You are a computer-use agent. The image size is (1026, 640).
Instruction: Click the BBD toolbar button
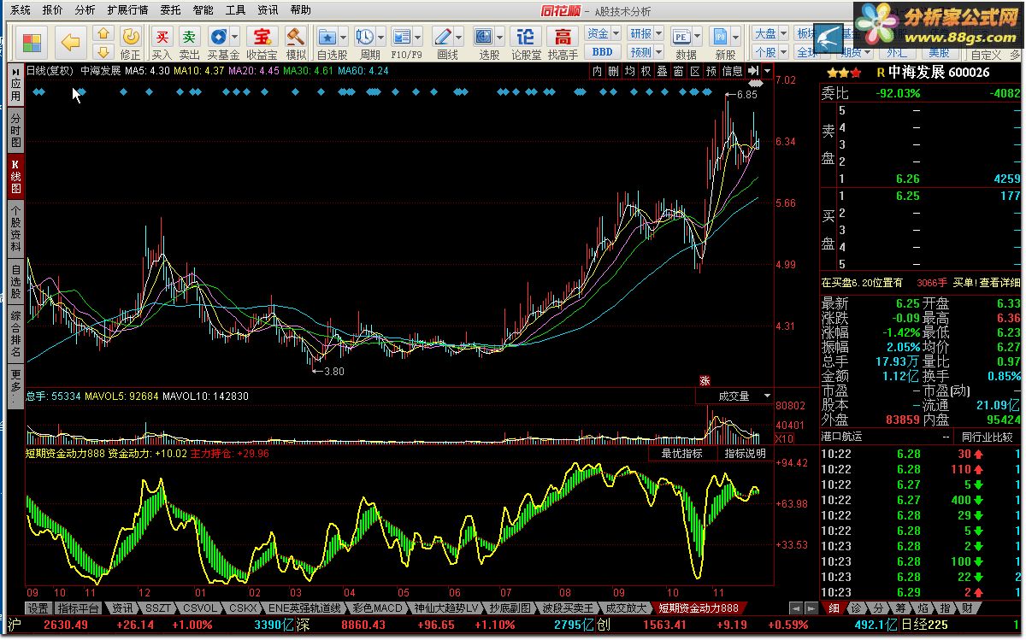tap(602, 52)
